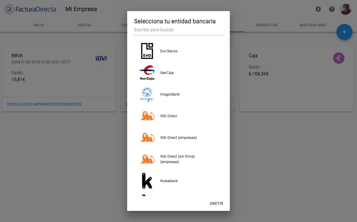Go to the INICIO tab
This screenshot has height=222, width=357.
pos(39,25)
